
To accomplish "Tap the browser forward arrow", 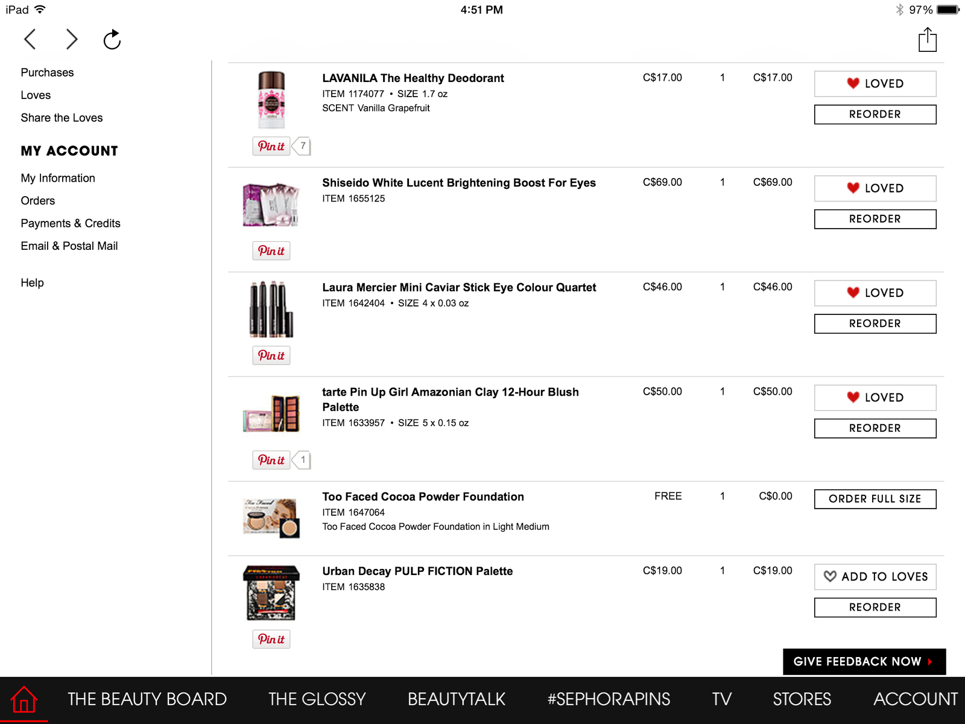I will pyautogui.click(x=71, y=39).
